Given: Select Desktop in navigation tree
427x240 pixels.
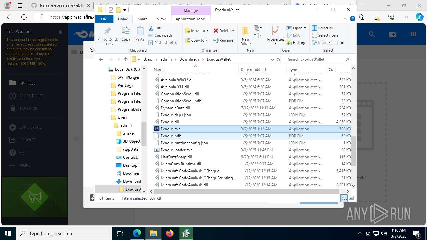Looking at the screenshot, I should click(130, 165).
